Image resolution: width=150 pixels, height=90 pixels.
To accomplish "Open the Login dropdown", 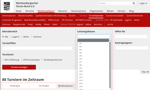I will point(143,3).
